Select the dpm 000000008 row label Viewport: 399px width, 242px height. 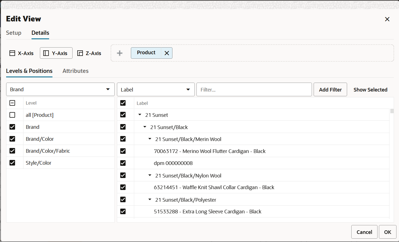[173, 163]
